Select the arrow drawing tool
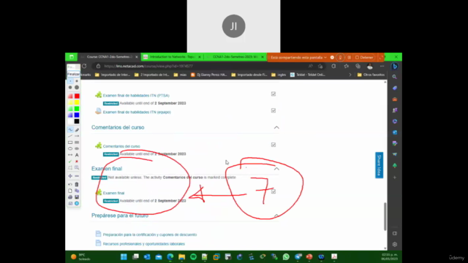468x263 pixels. coord(77,136)
